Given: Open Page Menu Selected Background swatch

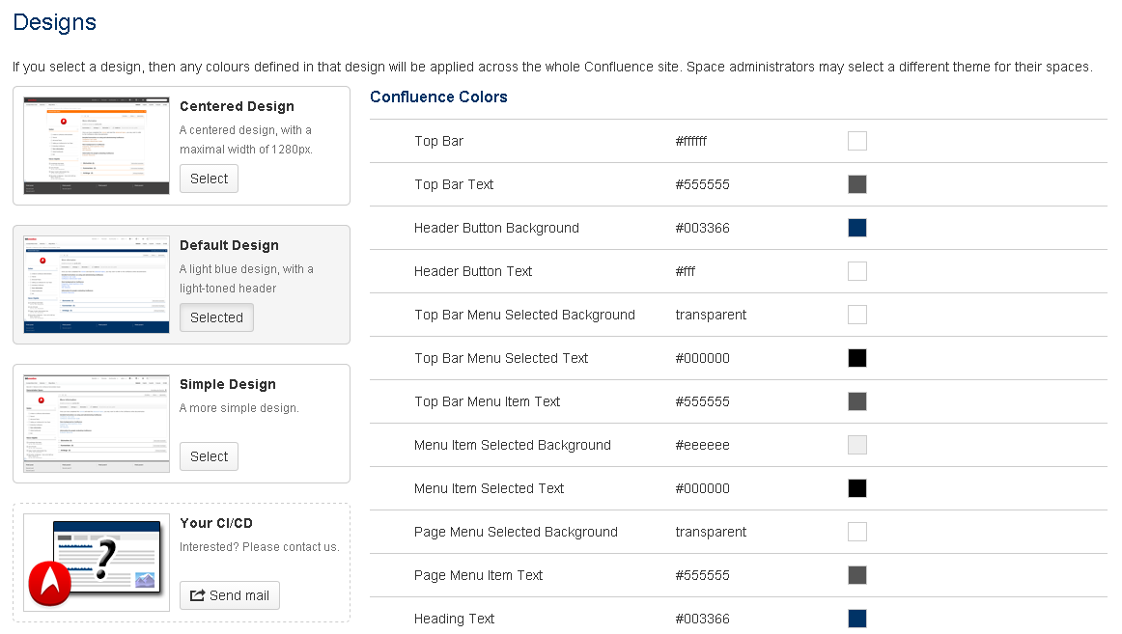Looking at the screenshot, I should [857, 532].
